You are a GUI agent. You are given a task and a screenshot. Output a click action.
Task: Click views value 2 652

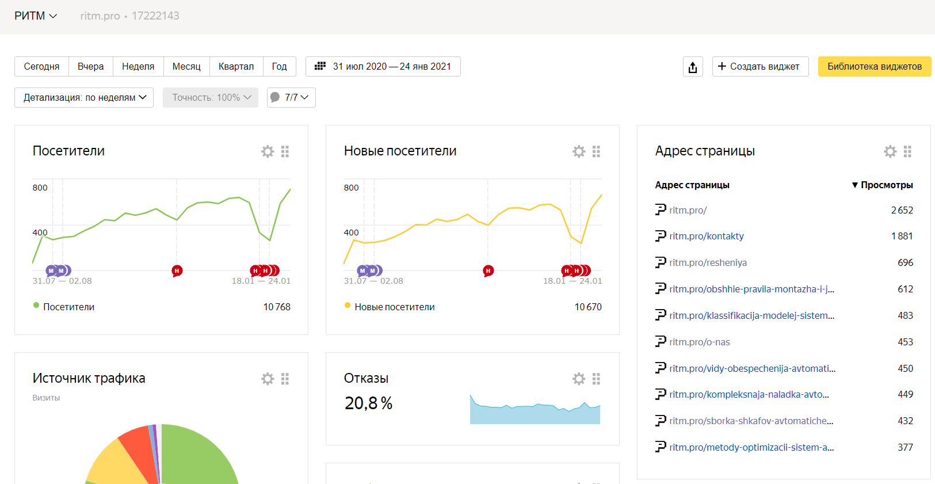[902, 210]
